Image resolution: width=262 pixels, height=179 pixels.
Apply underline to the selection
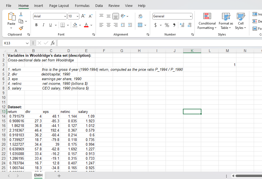pos(50,25)
